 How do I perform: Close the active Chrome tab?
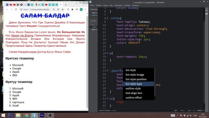pos(60,5)
